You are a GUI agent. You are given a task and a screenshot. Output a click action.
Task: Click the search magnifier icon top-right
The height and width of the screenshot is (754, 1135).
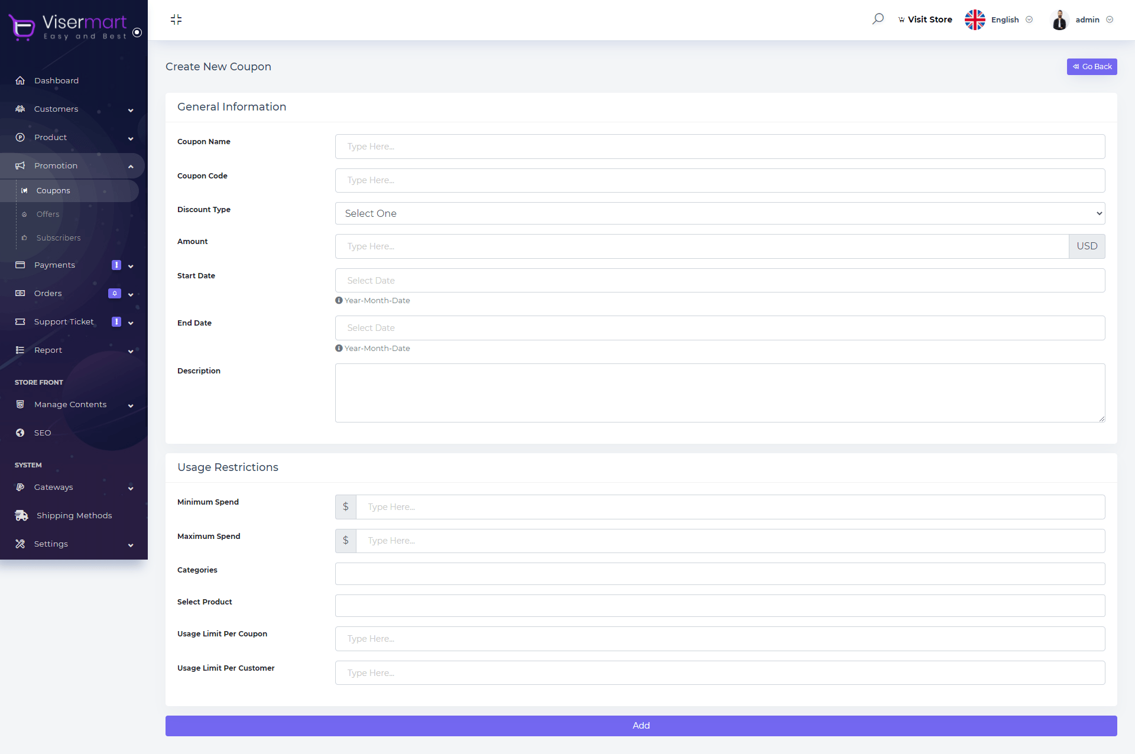point(878,18)
